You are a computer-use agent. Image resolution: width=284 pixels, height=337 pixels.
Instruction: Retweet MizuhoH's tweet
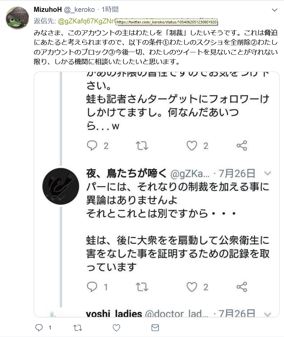[78, 328]
